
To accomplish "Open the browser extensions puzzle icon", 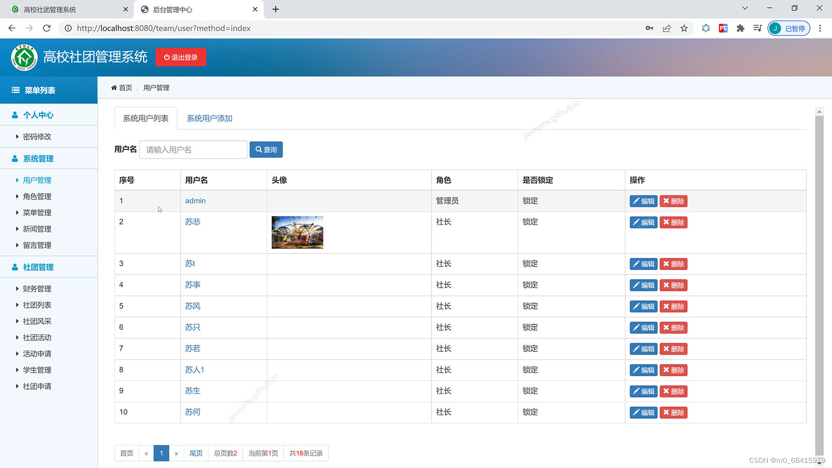I will click(x=740, y=28).
